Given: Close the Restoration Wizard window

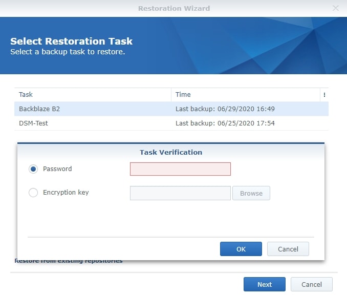Looking at the screenshot, I should pyautogui.click(x=336, y=8).
